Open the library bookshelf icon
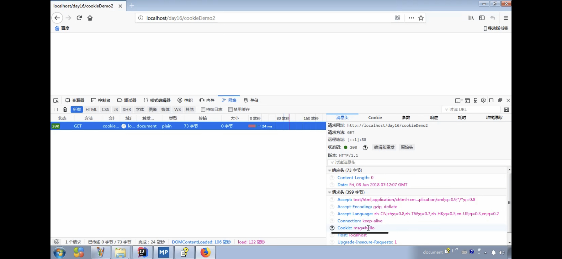Screen dimensions: 562x259 pyautogui.click(x=471, y=18)
